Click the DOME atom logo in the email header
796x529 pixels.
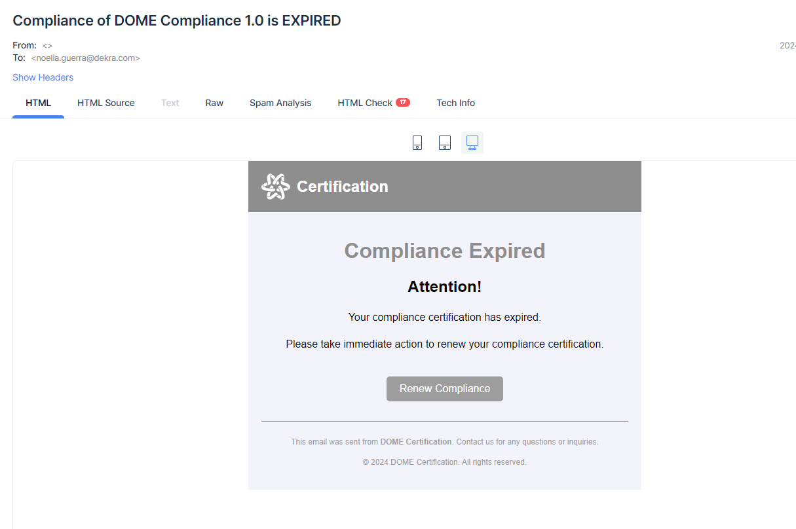pos(275,187)
